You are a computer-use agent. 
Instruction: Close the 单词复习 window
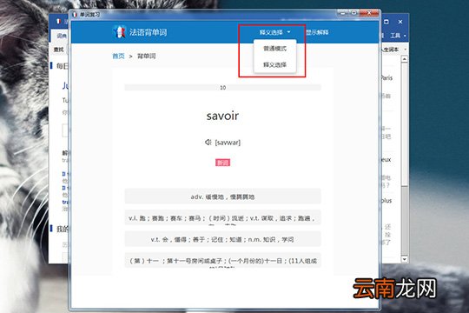pyautogui.click(x=369, y=13)
